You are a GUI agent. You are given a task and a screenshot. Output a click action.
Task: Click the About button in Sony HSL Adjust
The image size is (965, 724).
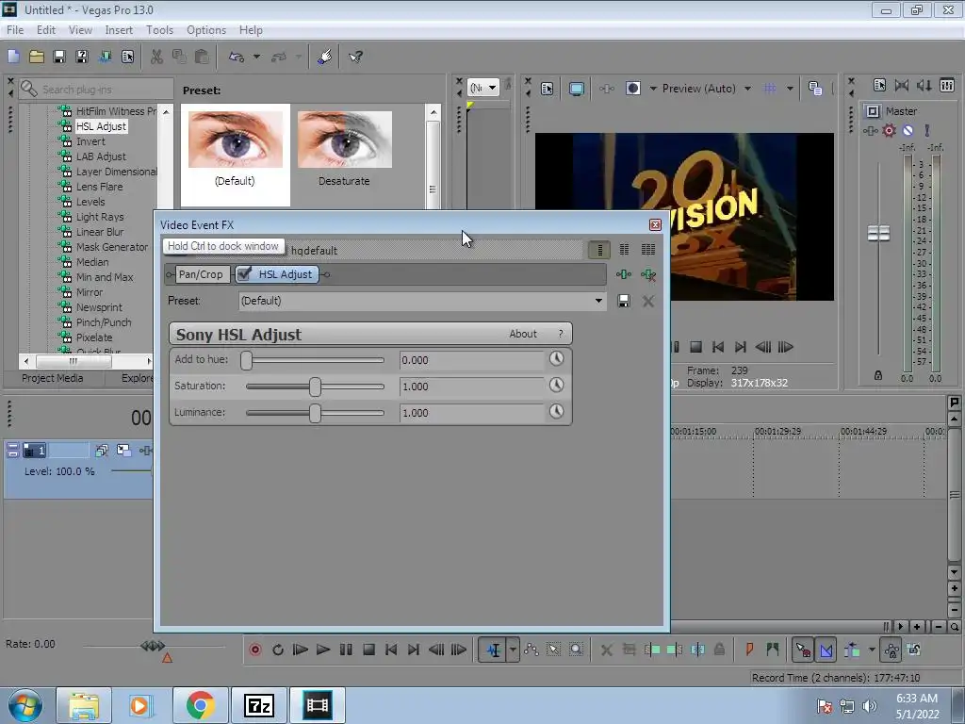click(523, 334)
